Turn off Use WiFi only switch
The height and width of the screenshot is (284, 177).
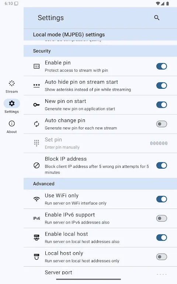click(x=162, y=199)
